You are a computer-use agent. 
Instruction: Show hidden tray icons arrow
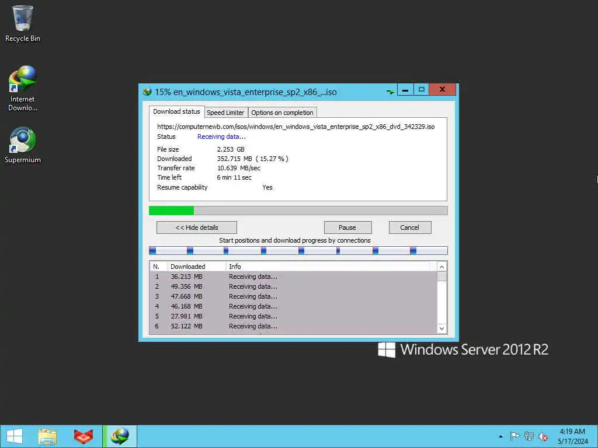coord(500,436)
